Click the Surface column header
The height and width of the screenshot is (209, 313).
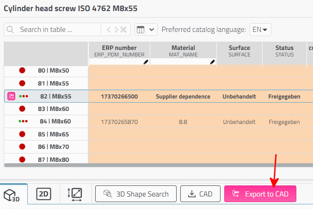[x=239, y=50]
